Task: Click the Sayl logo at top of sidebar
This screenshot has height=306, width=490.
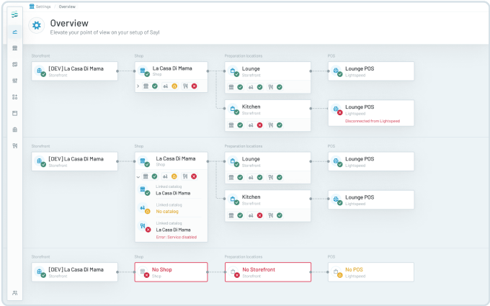Action: pyautogui.click(x=14, y=14)
